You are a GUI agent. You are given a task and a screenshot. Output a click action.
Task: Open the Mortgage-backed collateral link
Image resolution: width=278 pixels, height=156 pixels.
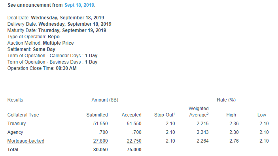point(26,141)
